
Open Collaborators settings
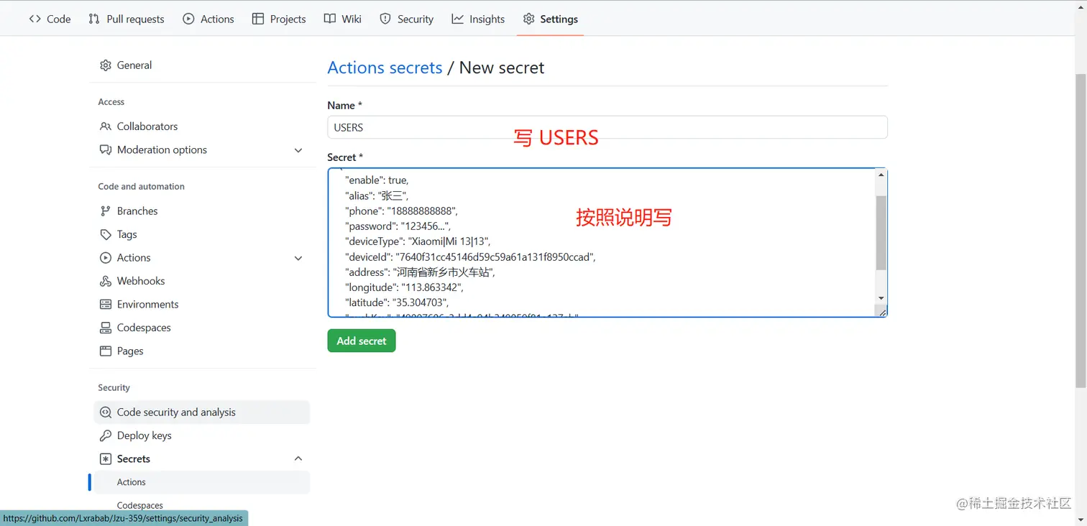(202, 126)
